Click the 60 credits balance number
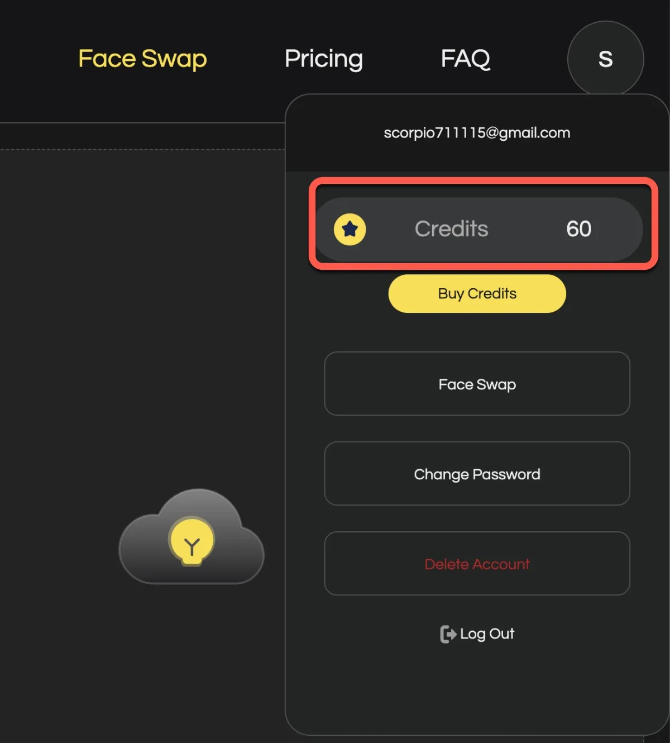670x743 pixels. point(578,229)
